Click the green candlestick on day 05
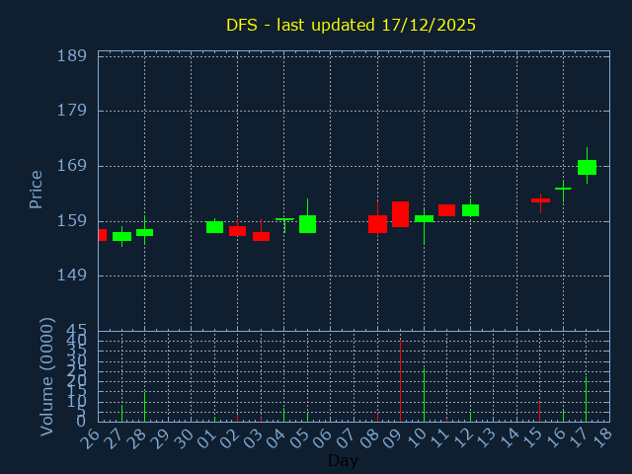 pos(307,224)
